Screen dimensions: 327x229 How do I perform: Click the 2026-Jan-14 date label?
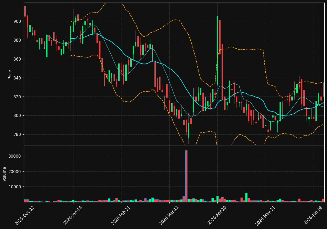pyautogui.click(x=73, y=215)
